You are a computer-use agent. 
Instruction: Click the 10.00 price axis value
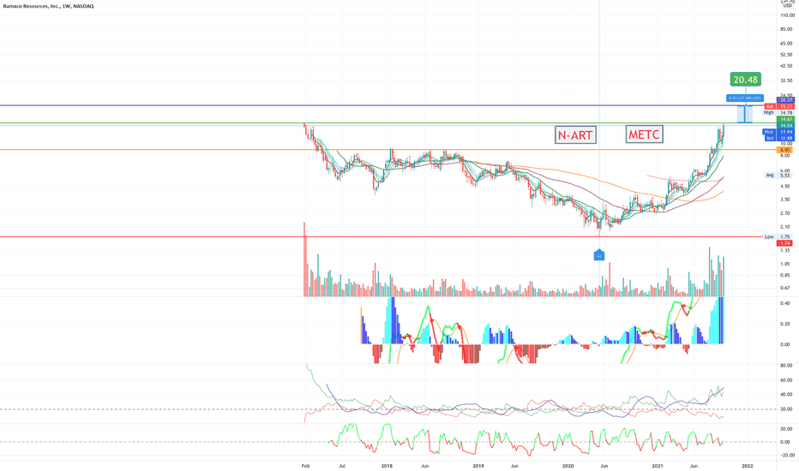786,144
